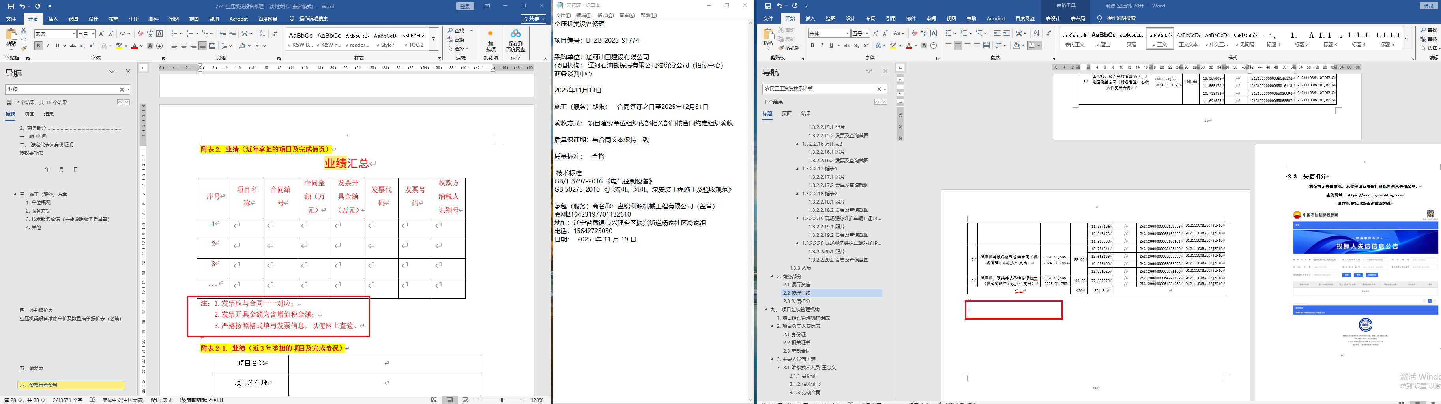Click the Copy icon in the left Word ribbon
Viewport: 1441px width, 404px height.
pyautogui.click(x=24, y=39)
